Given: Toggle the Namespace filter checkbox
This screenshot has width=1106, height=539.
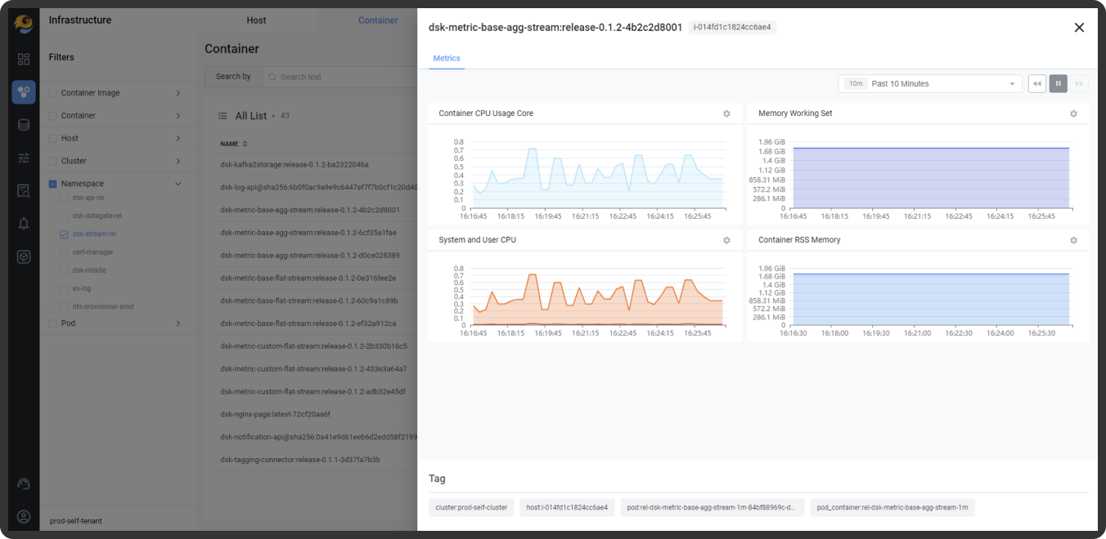Looking at the screenshot, I should tap(53, 184).
